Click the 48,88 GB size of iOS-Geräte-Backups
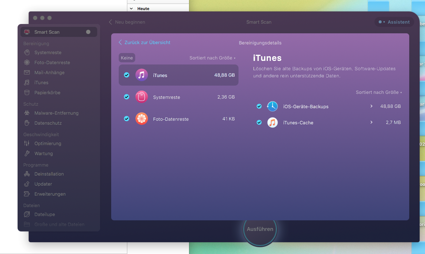The height and width of the screenshot is (254, 425). (x=390, y=106)
